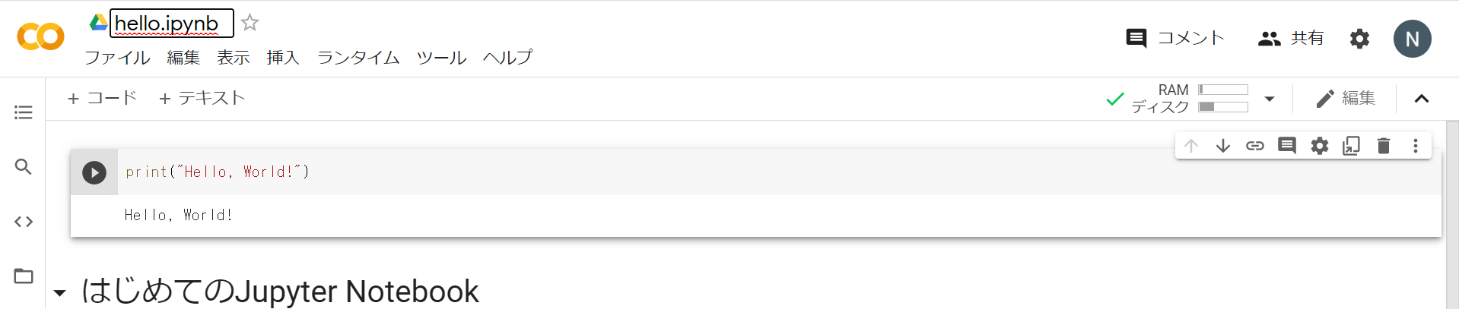1459x309 pixels.
Task: Delete the cell with trash icon
Action: coord(1384,146)
